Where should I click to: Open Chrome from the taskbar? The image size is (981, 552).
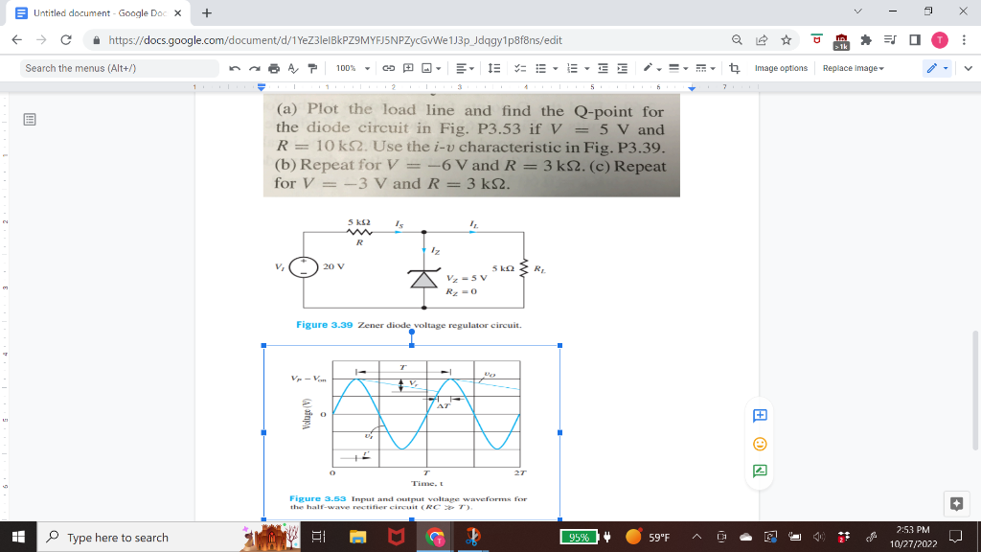tap(434, 537)
